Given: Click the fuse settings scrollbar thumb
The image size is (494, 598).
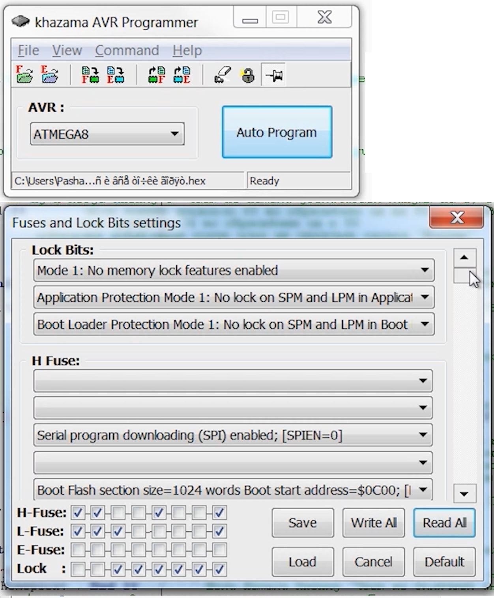Looking at the screenshot, I should (464, 276).
